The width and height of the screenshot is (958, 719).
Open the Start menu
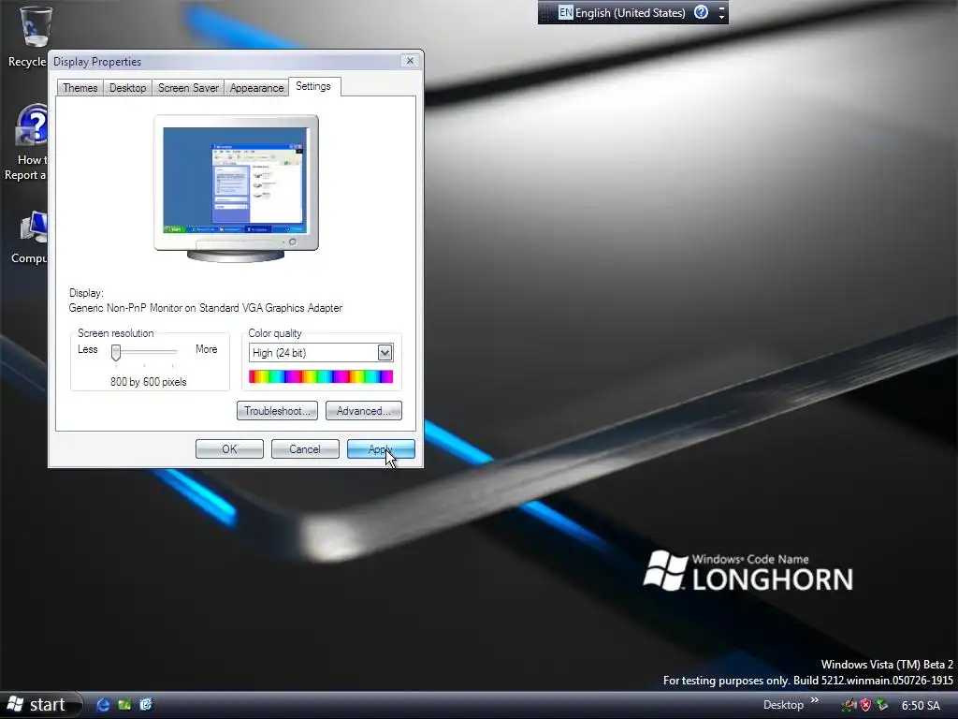(x=40, y=705)
